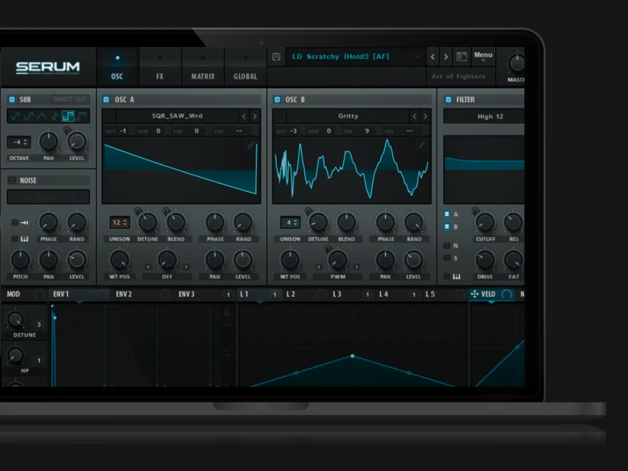Go to the previous preset with the left arrow
The image size is (628, 471).
(433, 57)
